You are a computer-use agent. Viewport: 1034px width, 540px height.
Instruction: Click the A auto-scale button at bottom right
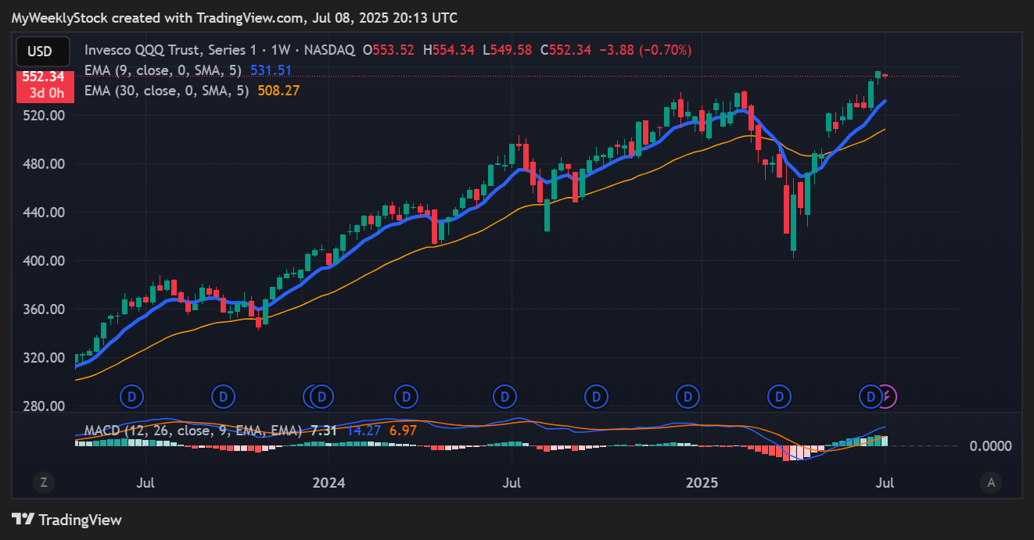991,482
